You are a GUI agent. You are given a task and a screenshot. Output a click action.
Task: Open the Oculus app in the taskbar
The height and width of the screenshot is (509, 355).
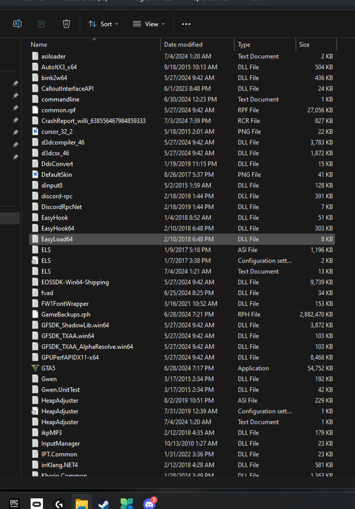(x=37, y=504)
